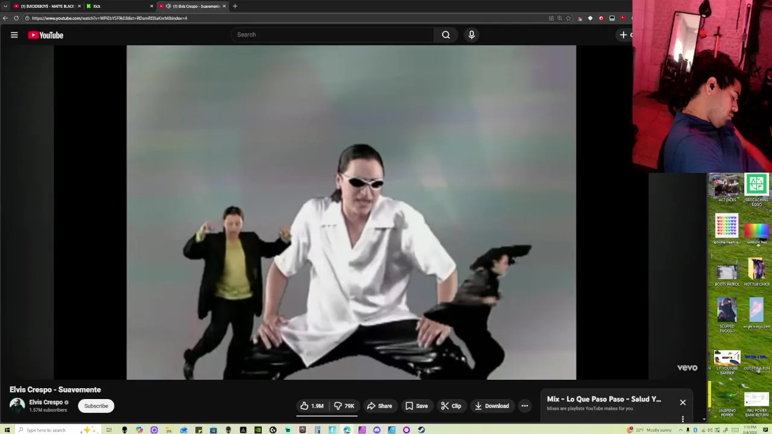Bookmark this page with the star

[568, 18]
